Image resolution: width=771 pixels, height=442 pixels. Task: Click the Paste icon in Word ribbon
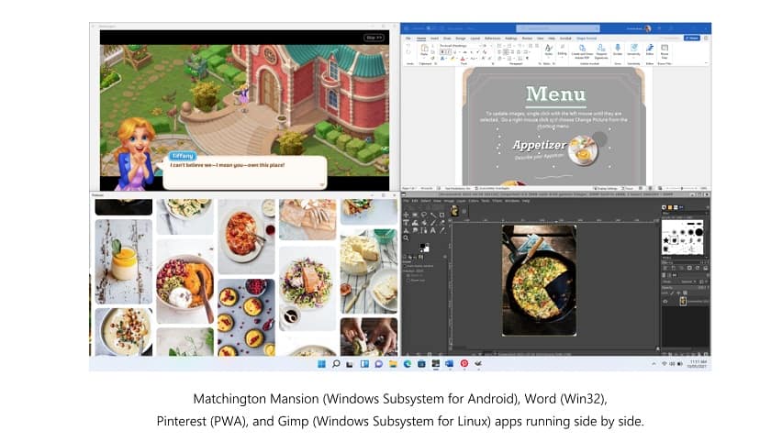(424, 50)
